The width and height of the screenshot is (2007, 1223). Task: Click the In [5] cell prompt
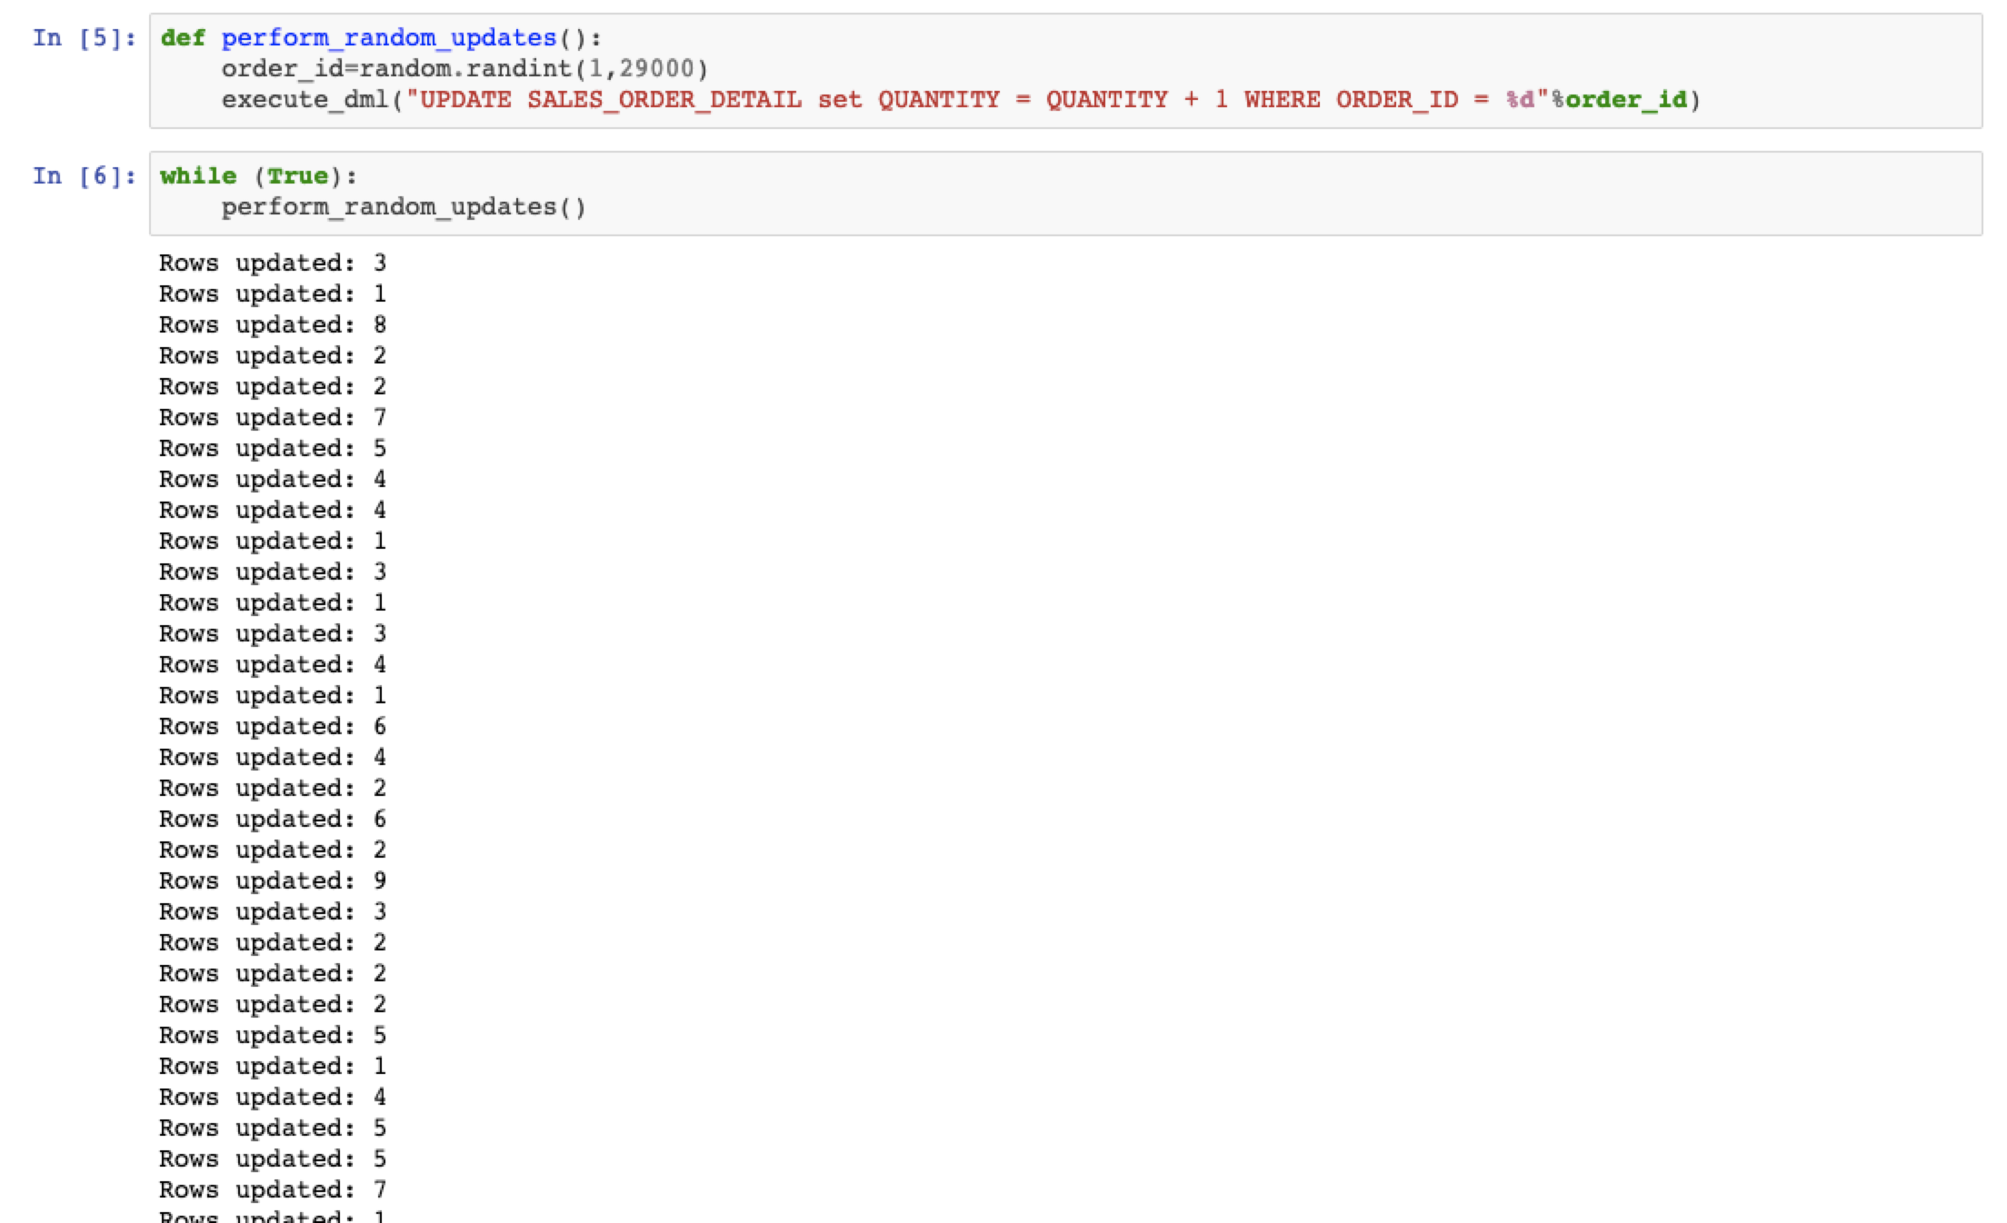pos(84,38)
